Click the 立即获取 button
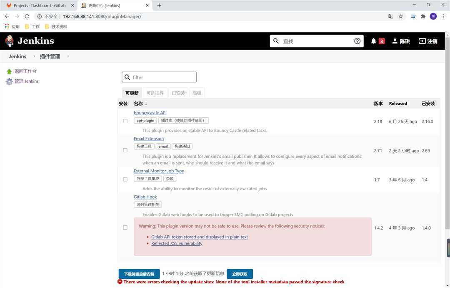The height and width of the screenshot is (288, 450). pos(240,274)
